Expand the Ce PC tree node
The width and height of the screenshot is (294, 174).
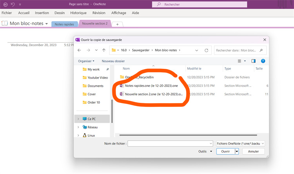[x=78, y=119]
